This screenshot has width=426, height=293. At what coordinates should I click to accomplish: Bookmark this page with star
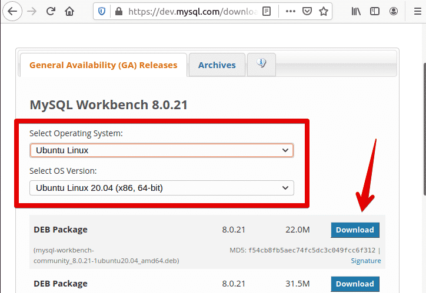324,11
